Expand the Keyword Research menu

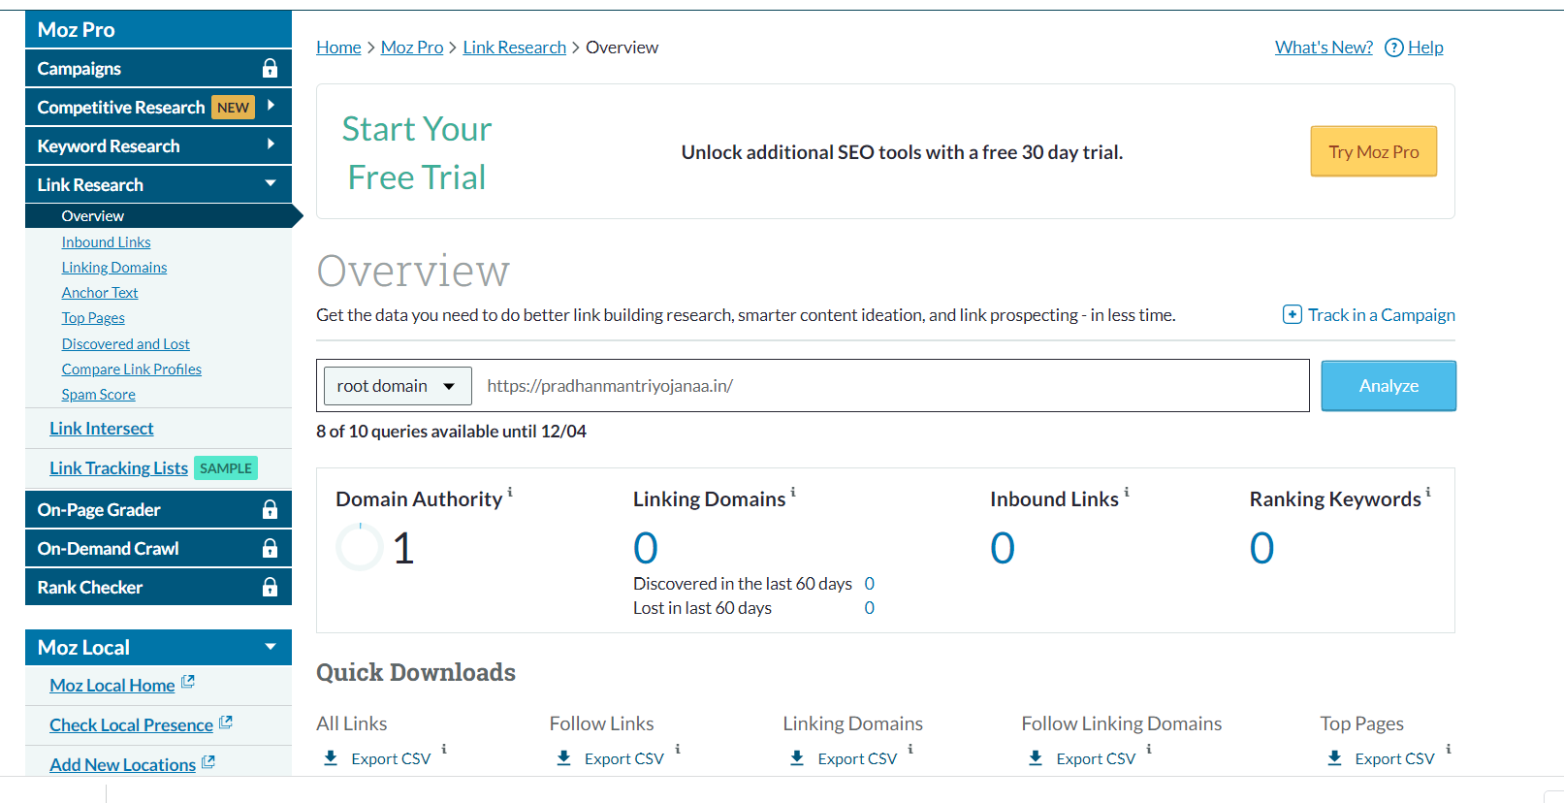click(x=271, y=145)
